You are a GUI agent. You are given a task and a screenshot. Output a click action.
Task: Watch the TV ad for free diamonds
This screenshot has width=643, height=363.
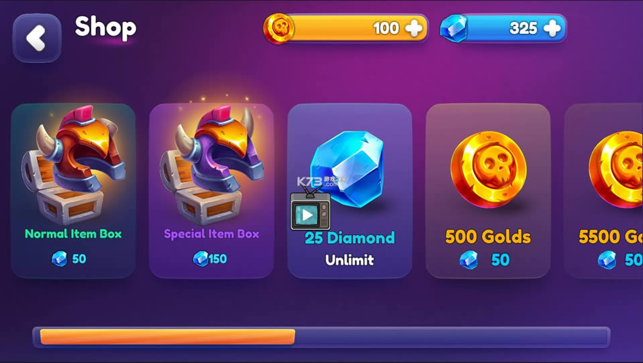(x=310, y=208)
